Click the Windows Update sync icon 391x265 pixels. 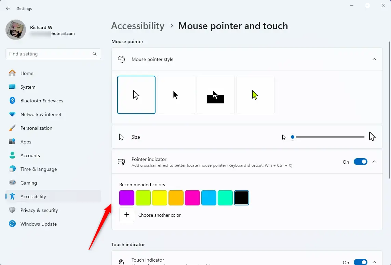click(12, 224)
